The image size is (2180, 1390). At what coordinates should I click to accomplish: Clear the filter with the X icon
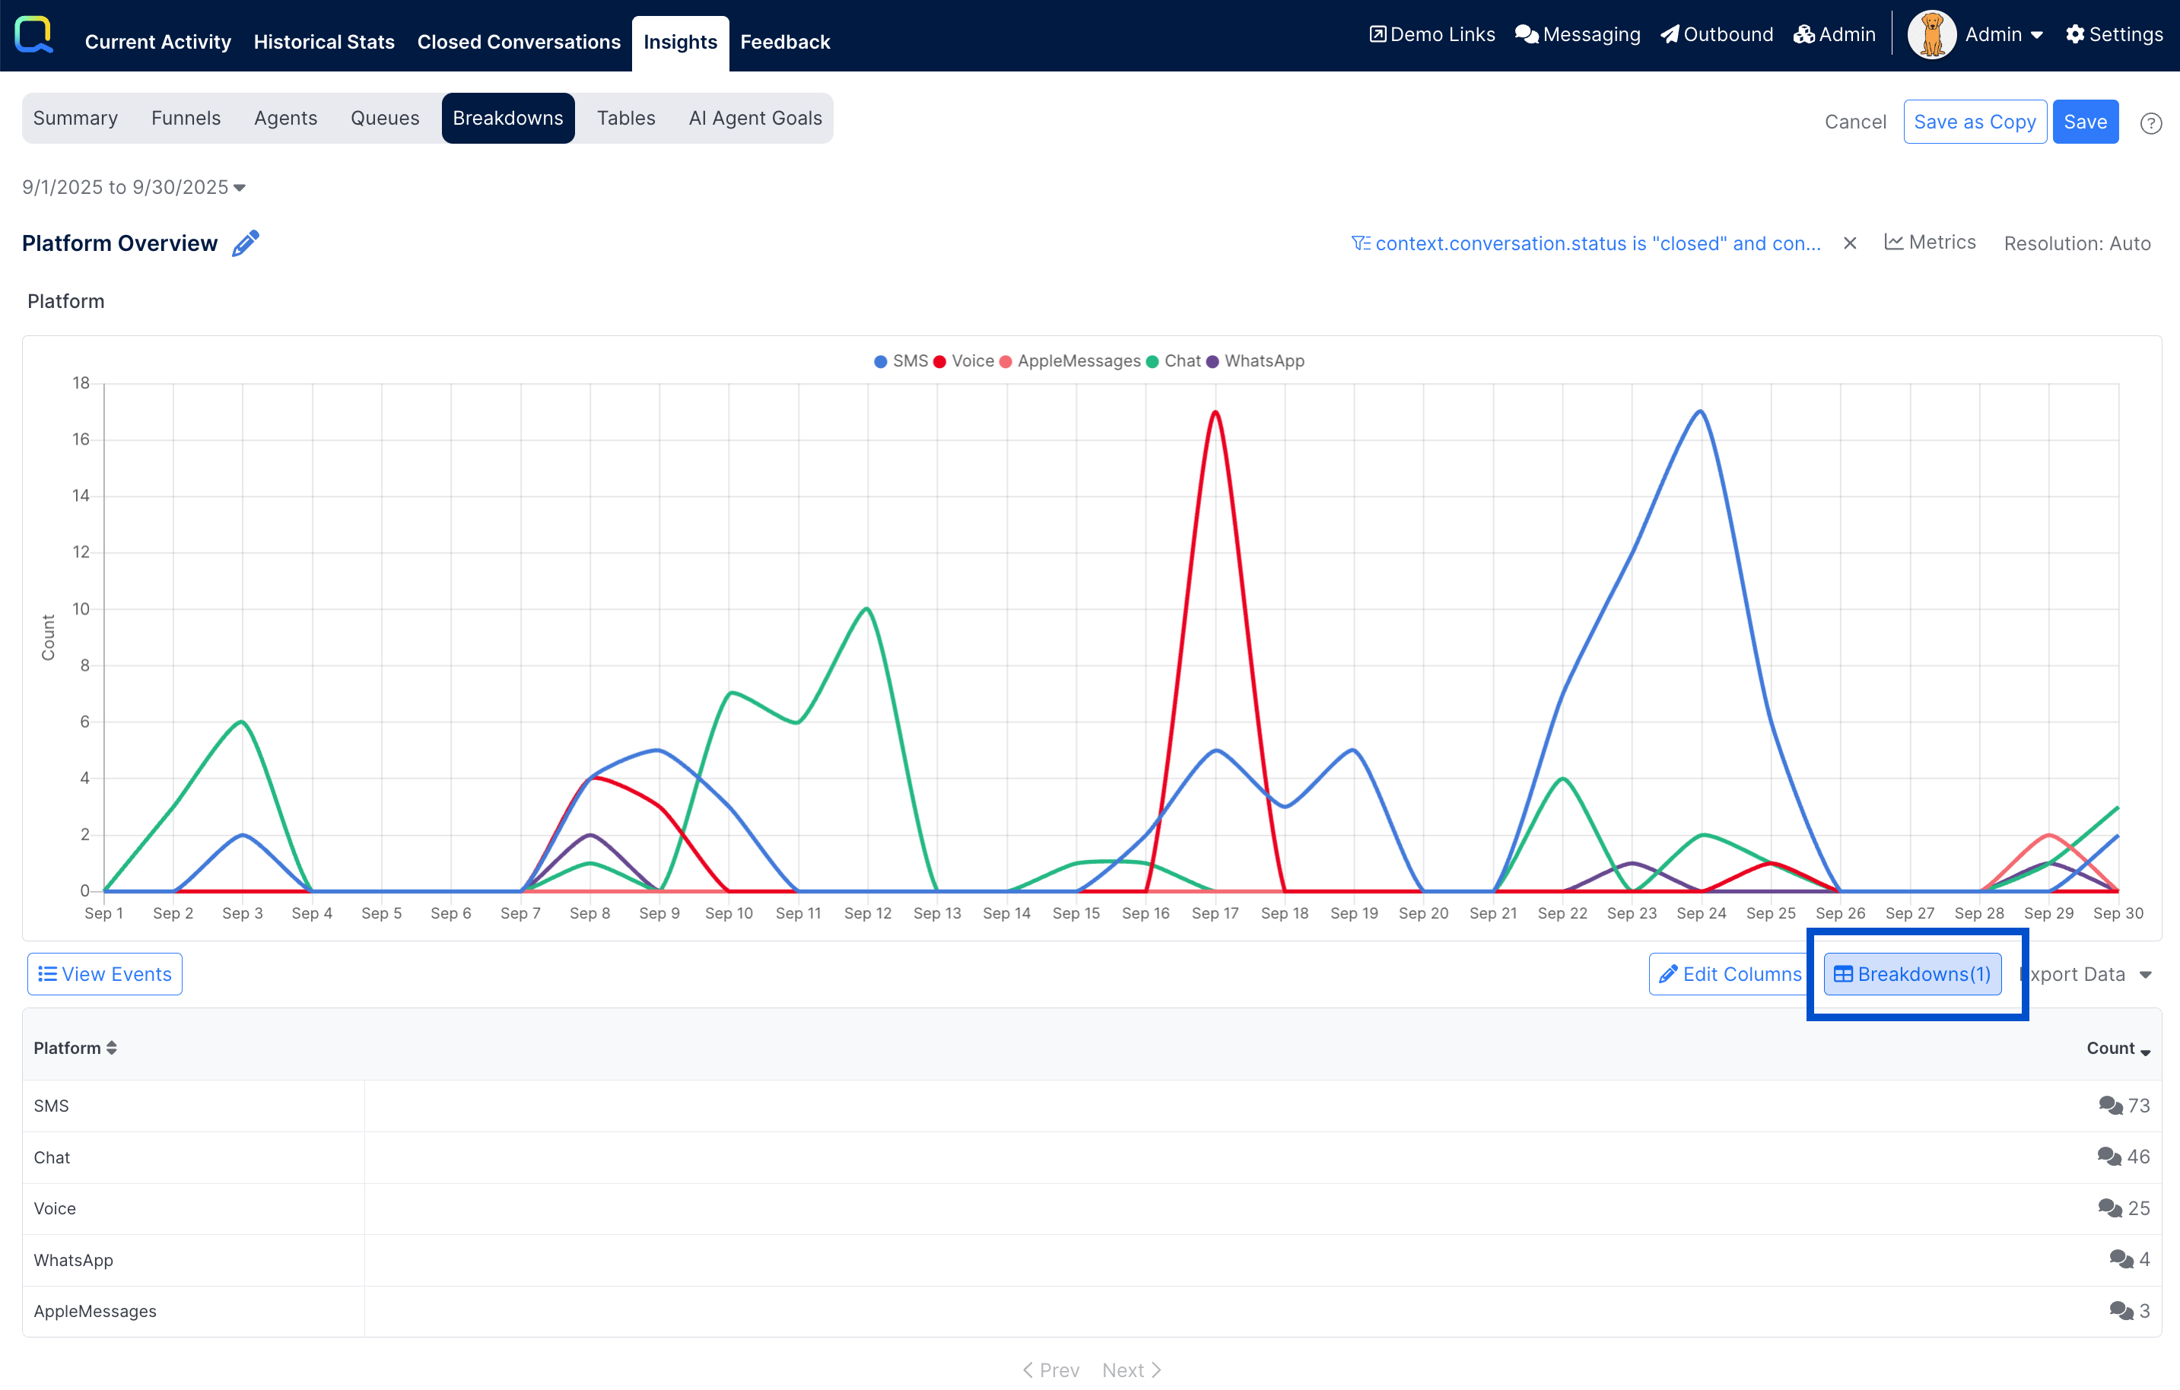(1850, 243)
